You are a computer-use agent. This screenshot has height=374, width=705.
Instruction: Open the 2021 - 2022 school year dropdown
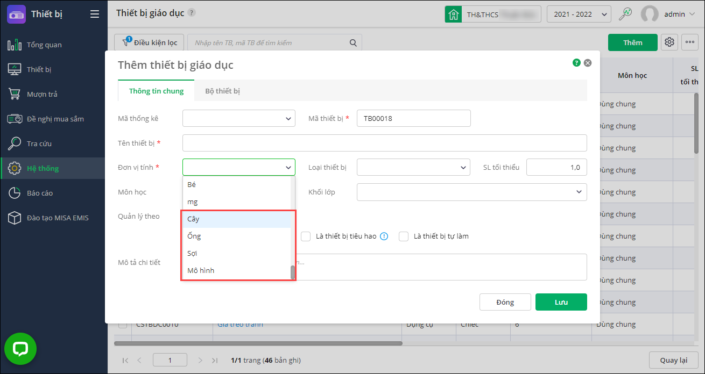pyautogui.click(x=579, y=14)
